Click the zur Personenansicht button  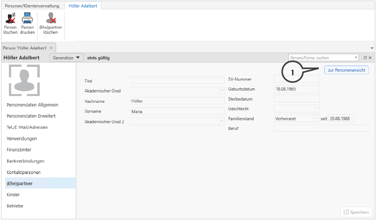point(346,70)
